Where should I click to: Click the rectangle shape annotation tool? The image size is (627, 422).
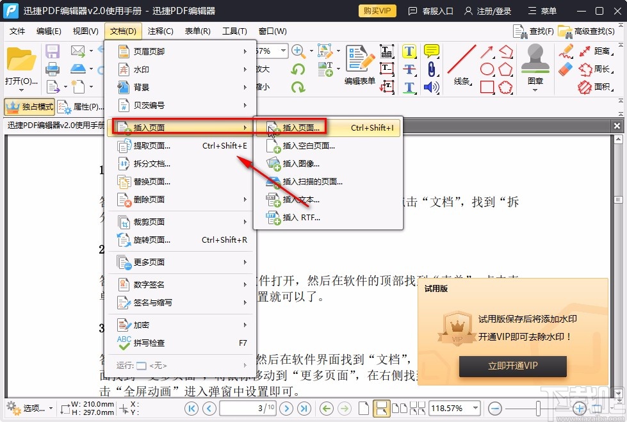pos(486,86)
